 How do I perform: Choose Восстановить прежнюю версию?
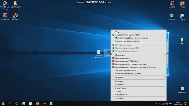tap(139, 73)
